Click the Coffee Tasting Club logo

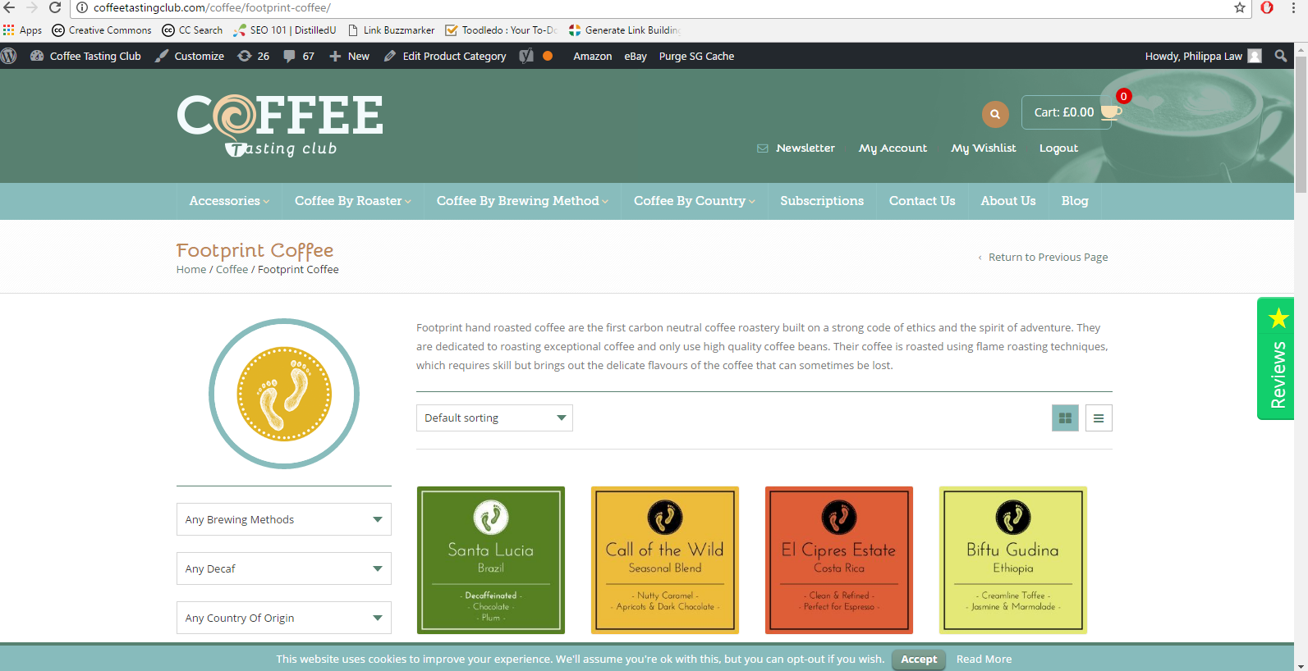(280, 126)
